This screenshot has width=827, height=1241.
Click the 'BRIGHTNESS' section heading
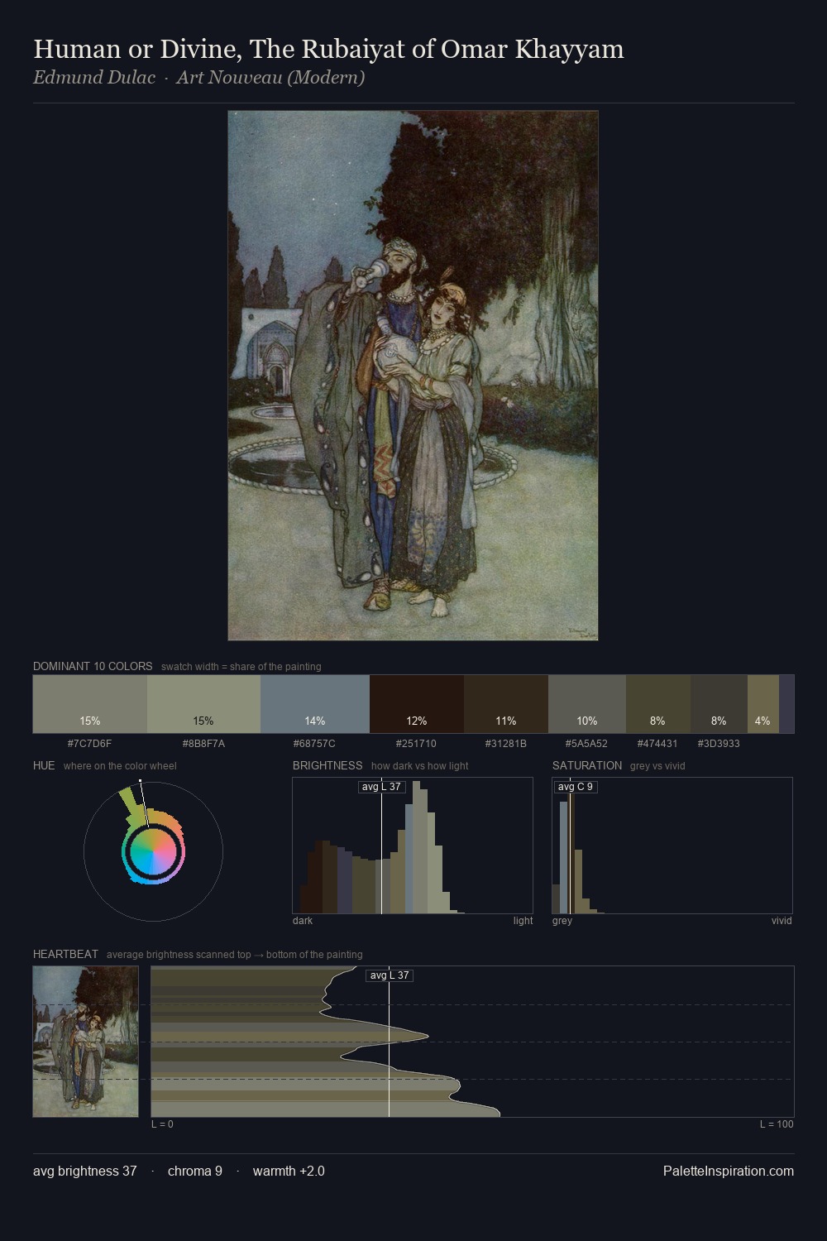(x=327, y=765)
